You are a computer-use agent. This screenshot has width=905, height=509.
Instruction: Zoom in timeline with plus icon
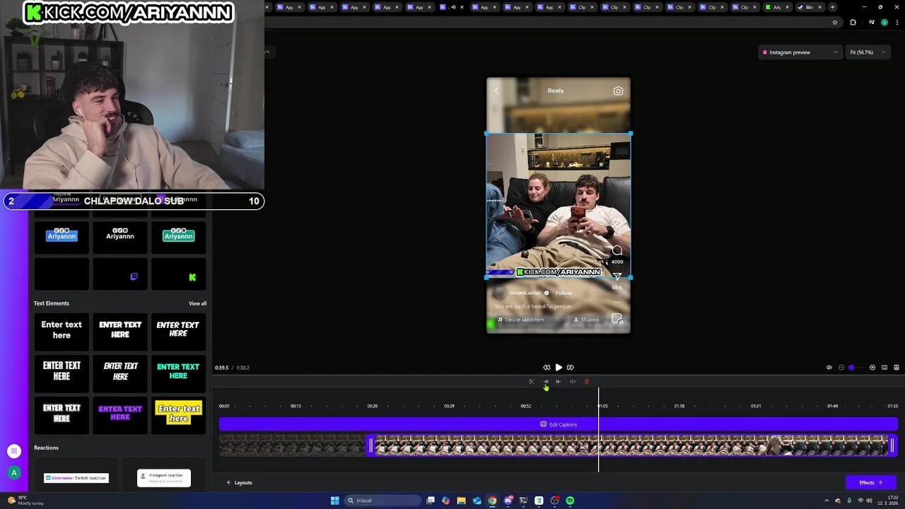pos(872,368)
